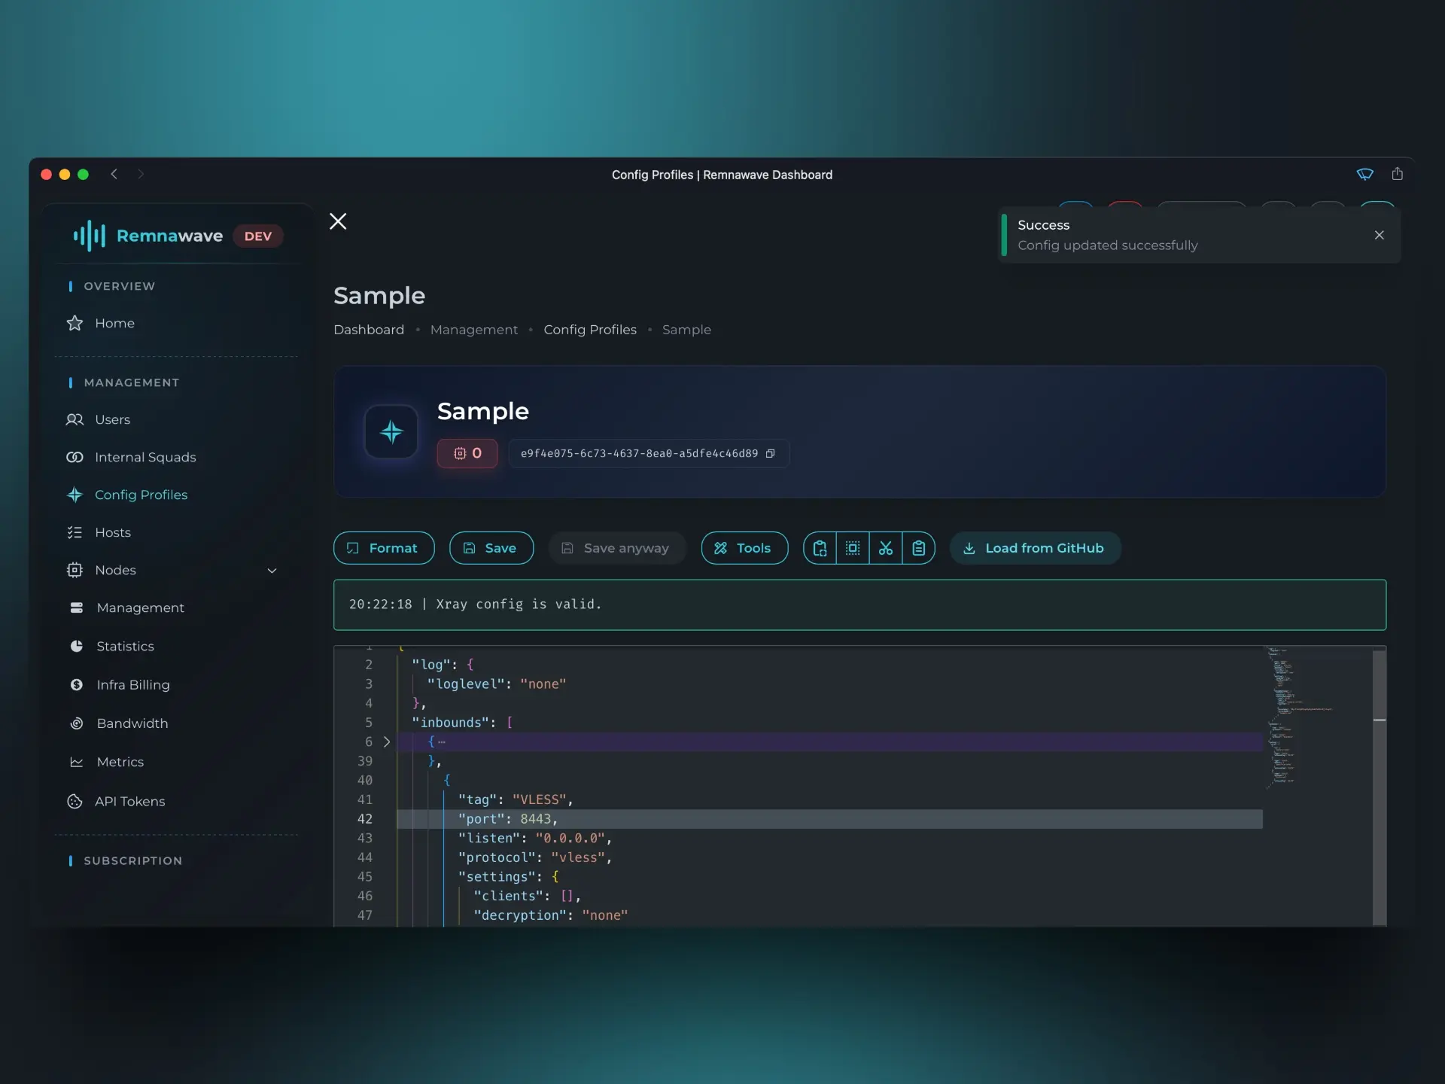This screenshot has height=1084, width=1445.
Task: Open the Tools menu button
Action: pyautogui.click(x=744, y=548)
